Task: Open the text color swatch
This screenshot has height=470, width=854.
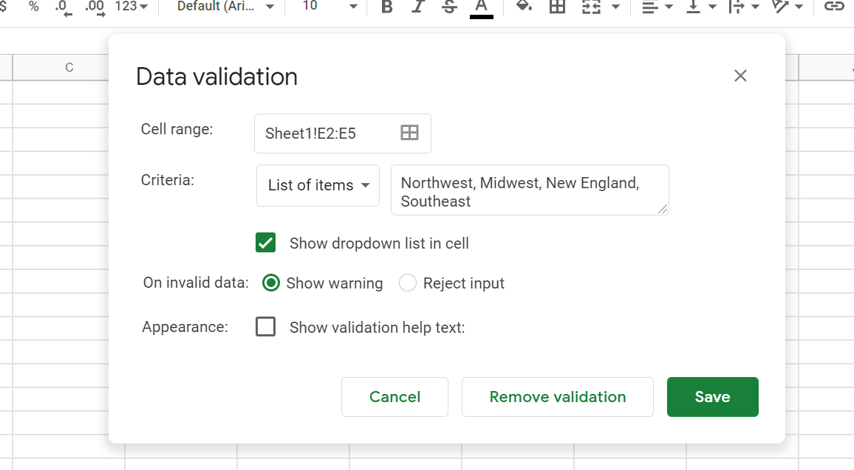Action: click(x=481, y=7)
